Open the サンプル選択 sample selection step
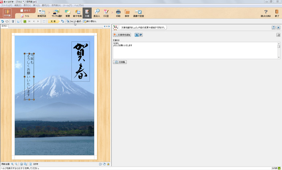The width and height of the screenshot is (282, 170). pyautogui.click(x=56, y=13)
